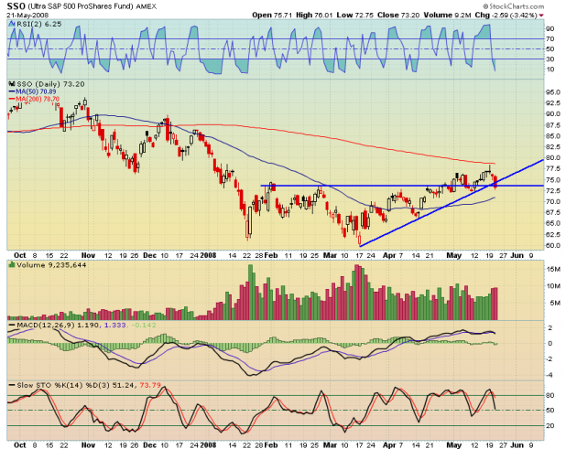The width and height of the screenshot is (566, 449).
Task: Click the MACD signal value '1.333'
Action: (115, 325)
